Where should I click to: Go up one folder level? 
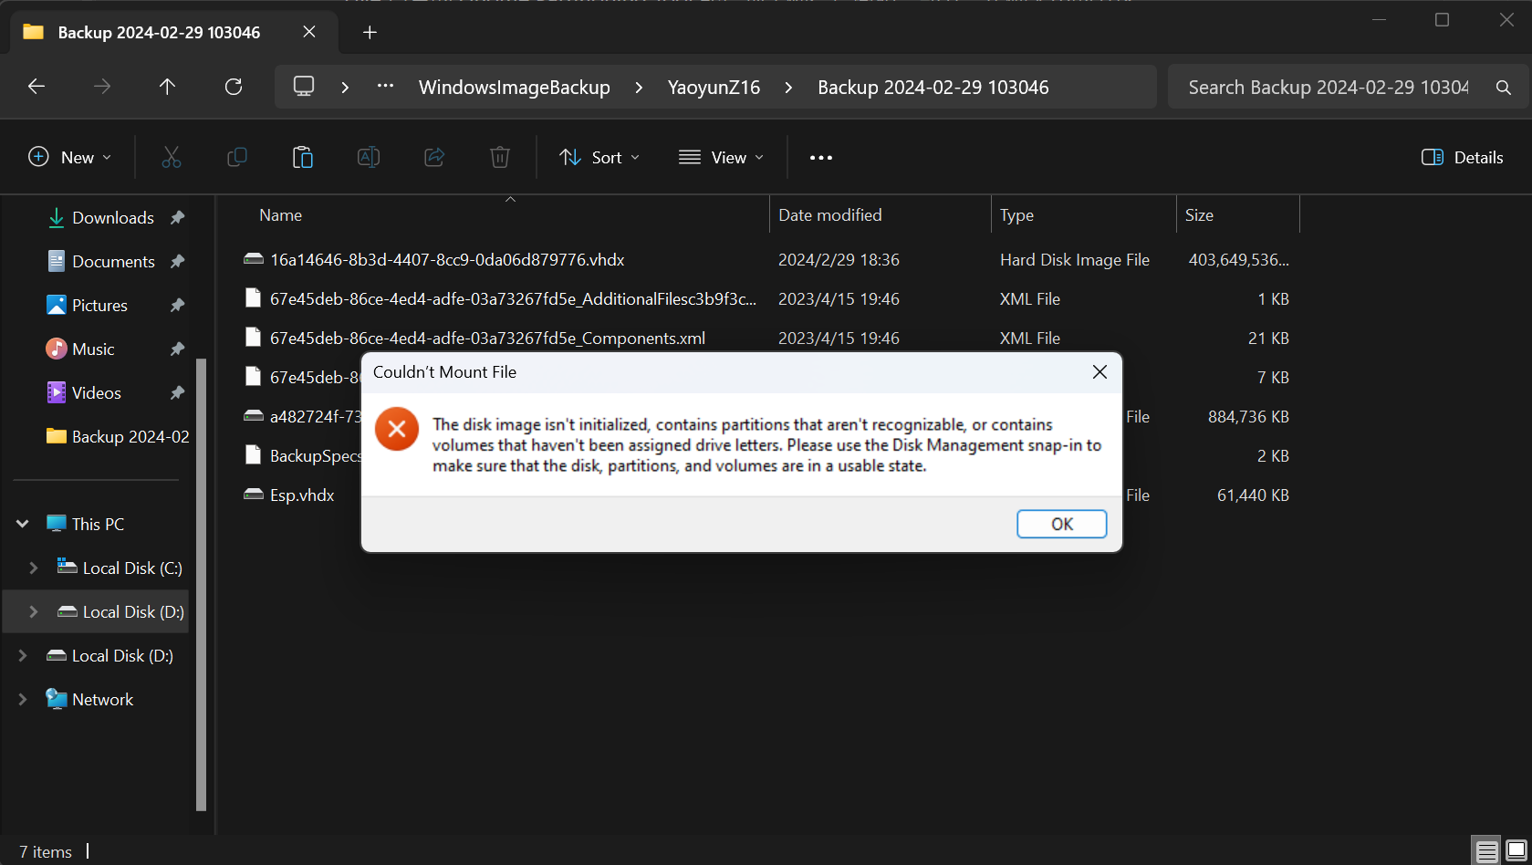167,87
